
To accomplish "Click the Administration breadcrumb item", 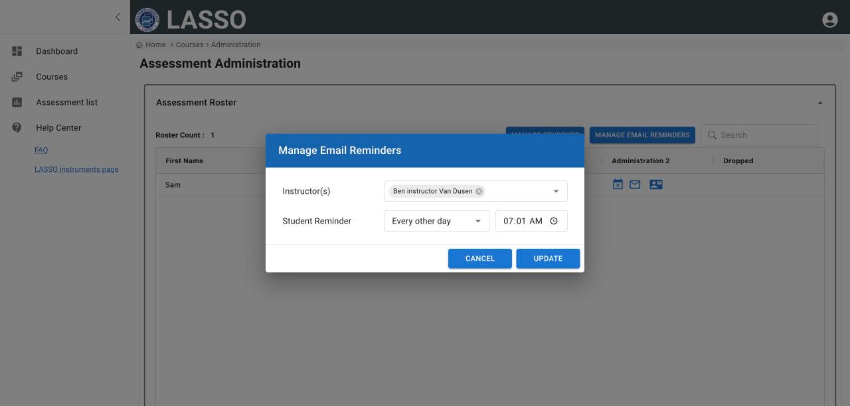I will pos(236,45).
